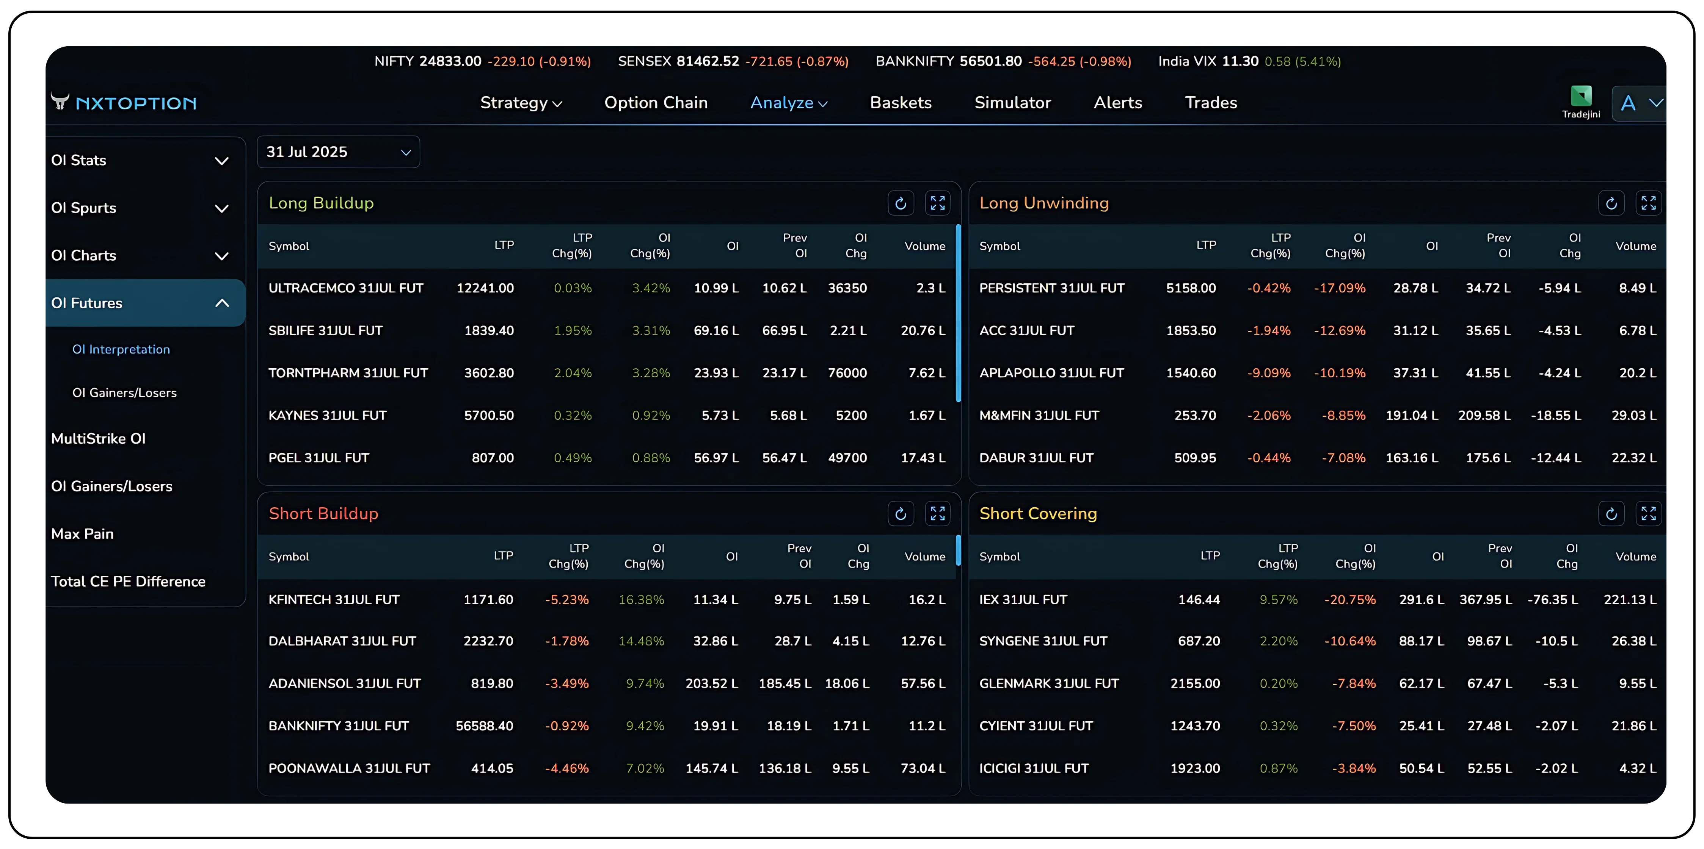Maximize the Short Covering panel
This screenshot has height=849, width=1704.
click(x=1648, y=513)
